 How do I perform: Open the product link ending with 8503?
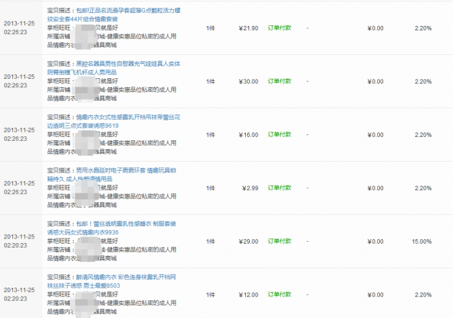pos(112,281)
